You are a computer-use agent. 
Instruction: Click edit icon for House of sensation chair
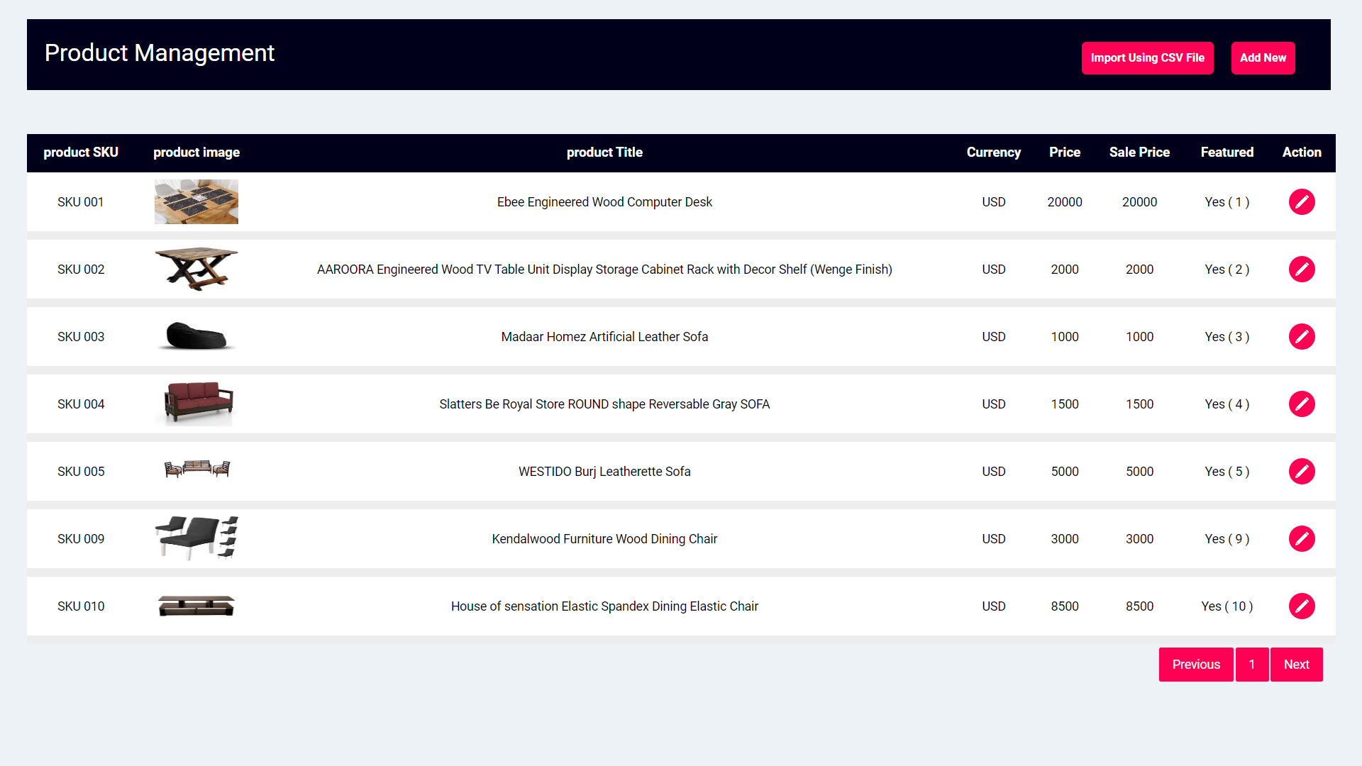coord(1302,606)
